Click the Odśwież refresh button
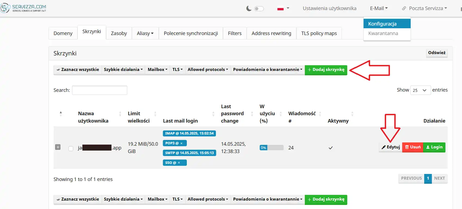The width and height of the screenshot is (462, 209). coord(436,53)
